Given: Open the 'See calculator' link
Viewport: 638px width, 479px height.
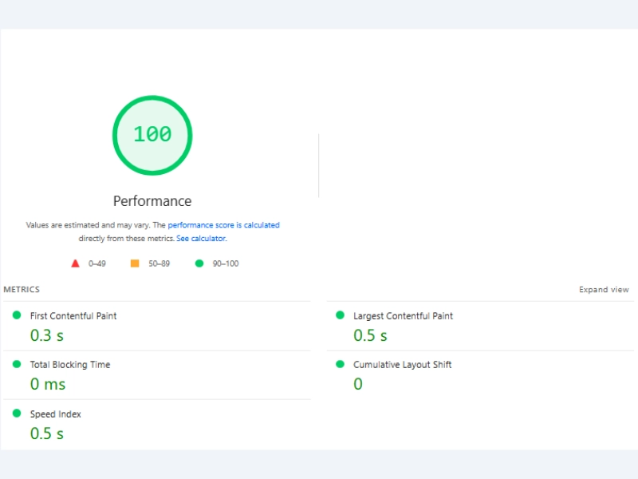Looking at the screenshot, I should (201, 239).
